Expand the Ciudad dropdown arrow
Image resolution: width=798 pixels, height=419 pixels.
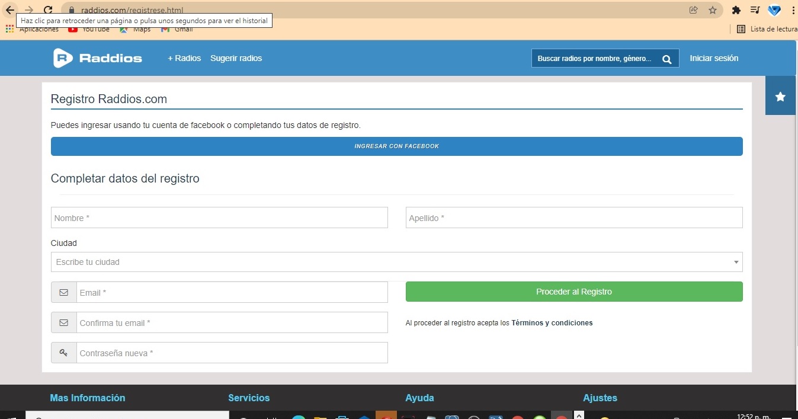click(x=736, y=262)
